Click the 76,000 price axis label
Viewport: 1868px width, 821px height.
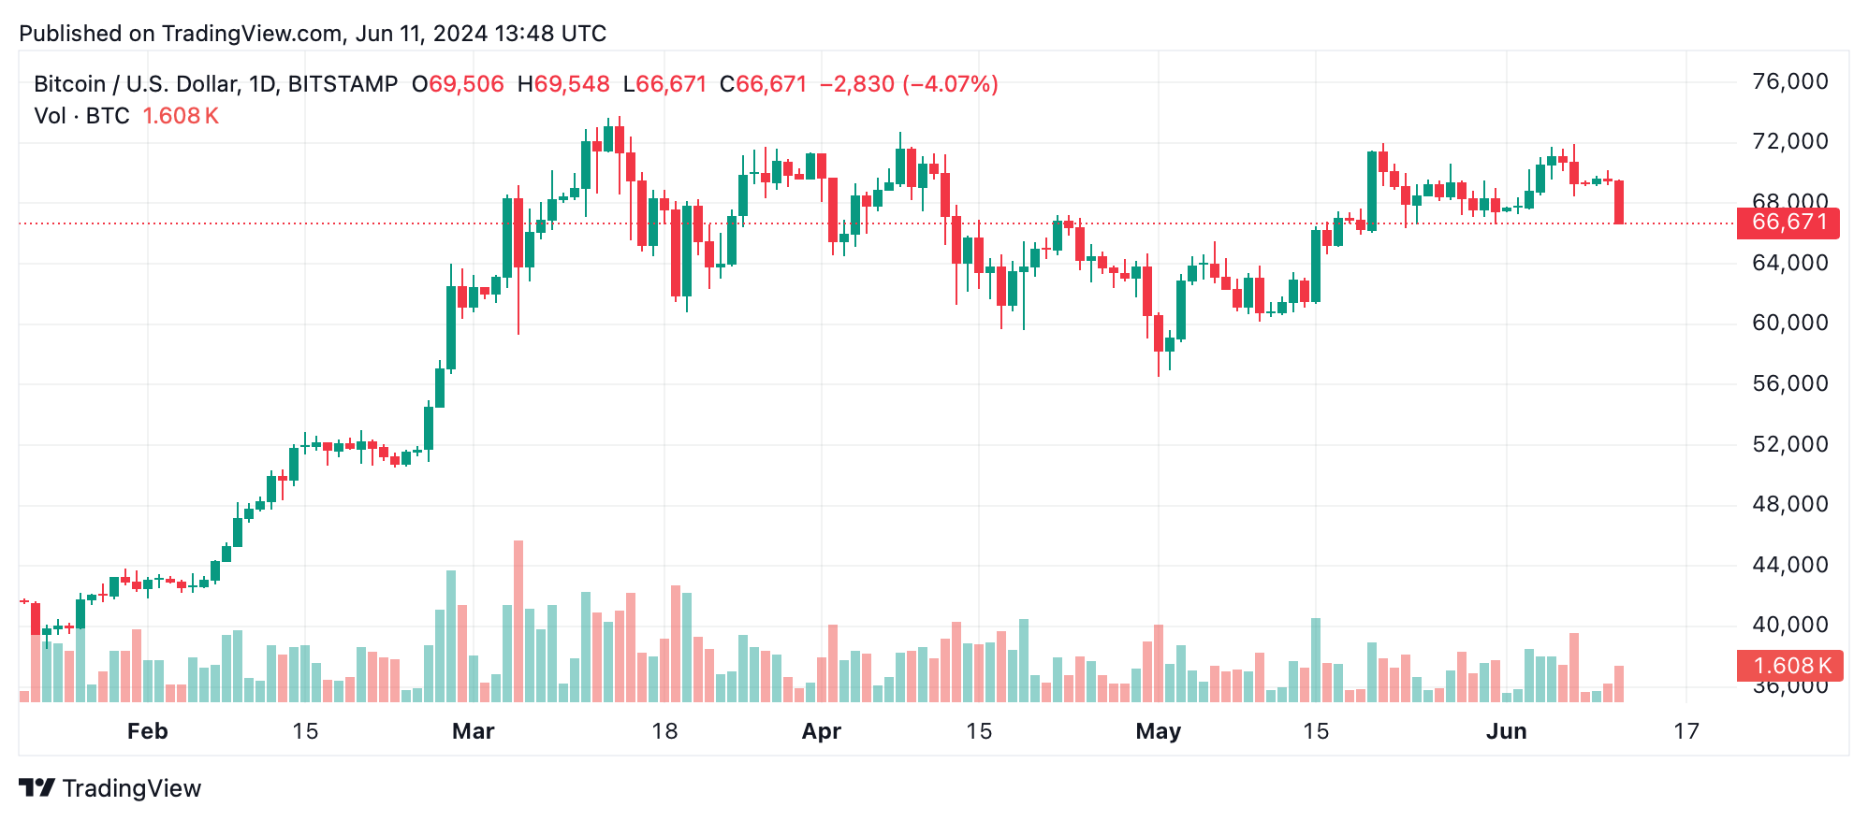coord(1789,82)
